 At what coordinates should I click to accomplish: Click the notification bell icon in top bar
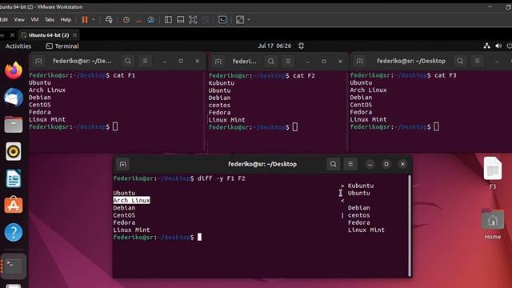pos(301,46)
